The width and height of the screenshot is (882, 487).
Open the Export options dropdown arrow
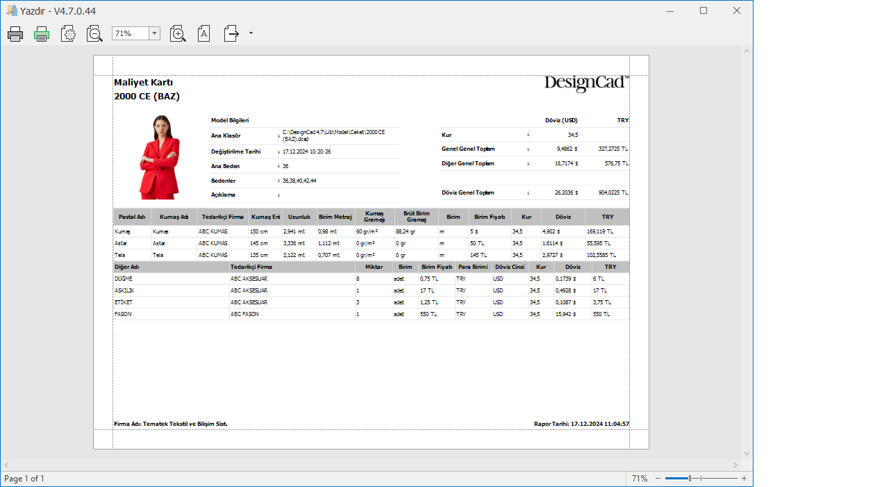(251, 33)
